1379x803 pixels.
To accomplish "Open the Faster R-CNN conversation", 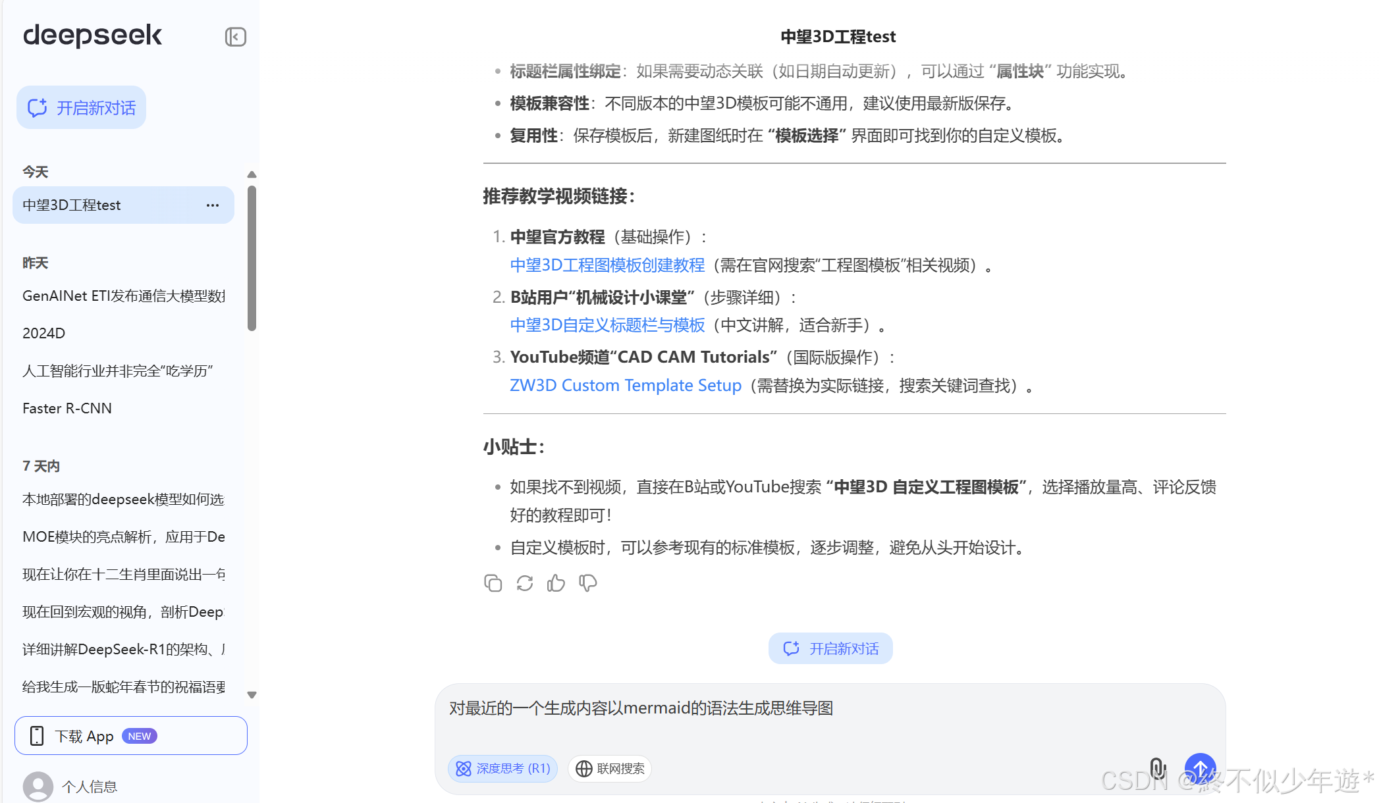I will 67,408.
